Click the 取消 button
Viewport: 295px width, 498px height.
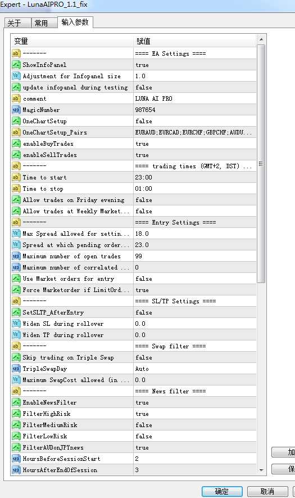click(x=267, y=491)
